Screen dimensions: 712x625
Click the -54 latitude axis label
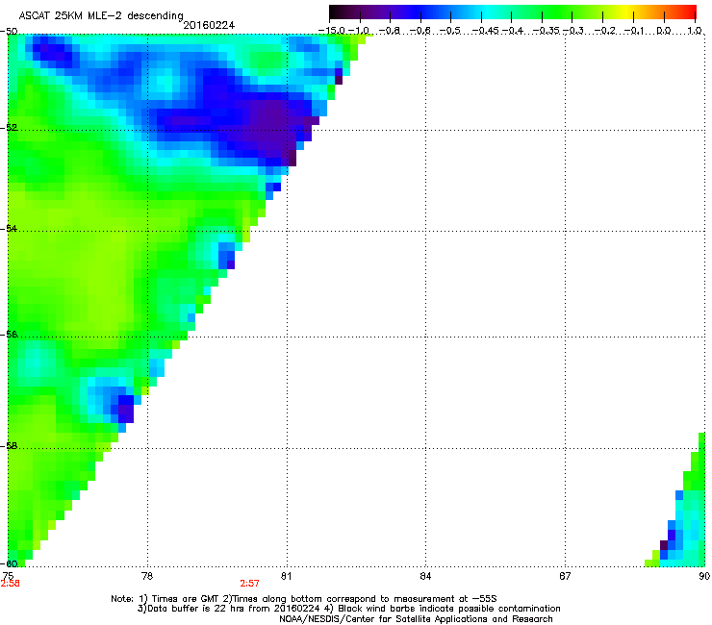click(x=9, y=228)
